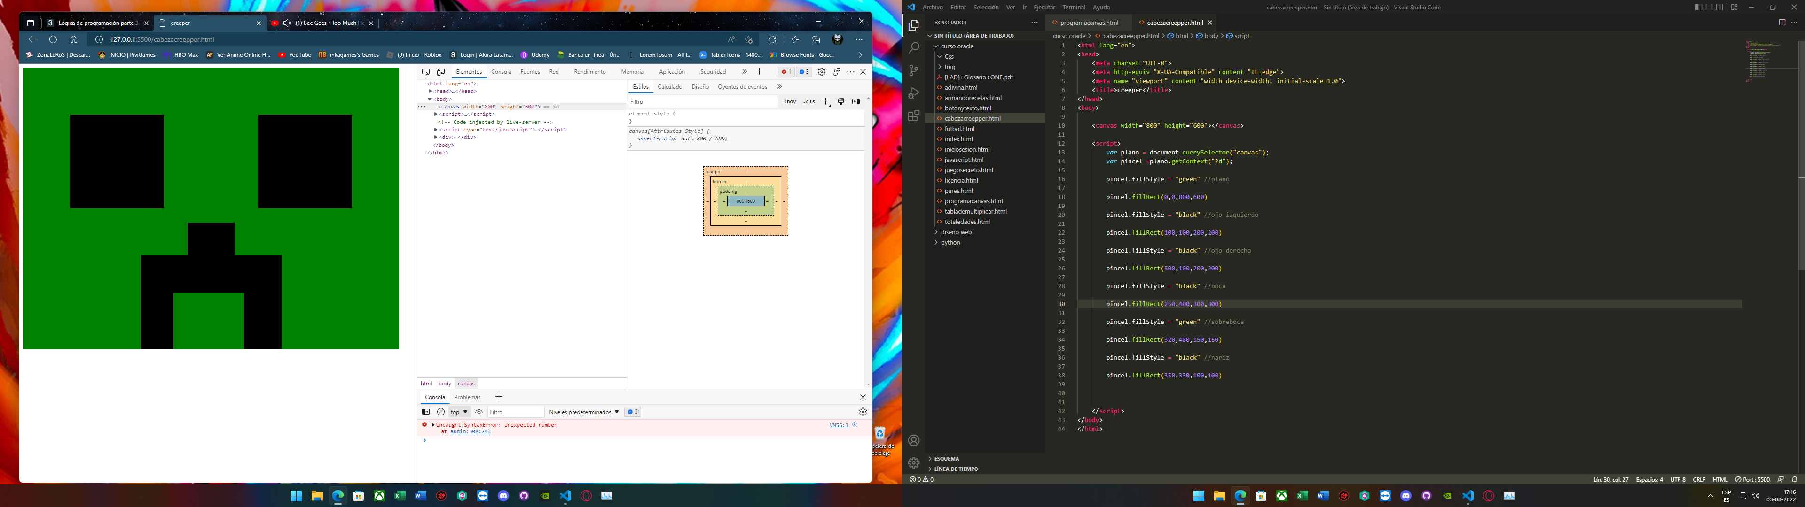Expand the Uncaught SyntaxError message

click(433, 425)
